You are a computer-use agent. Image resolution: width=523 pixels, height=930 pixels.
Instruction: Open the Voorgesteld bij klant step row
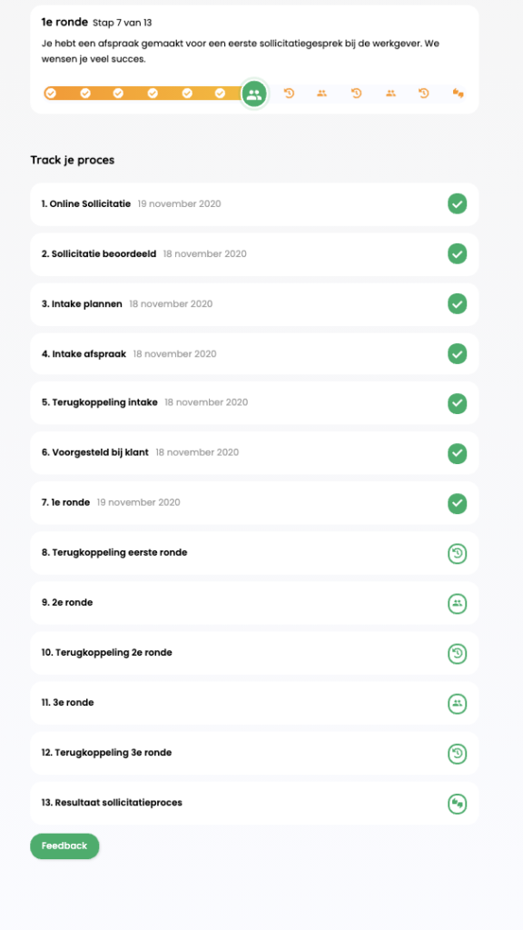click(254, 453)
